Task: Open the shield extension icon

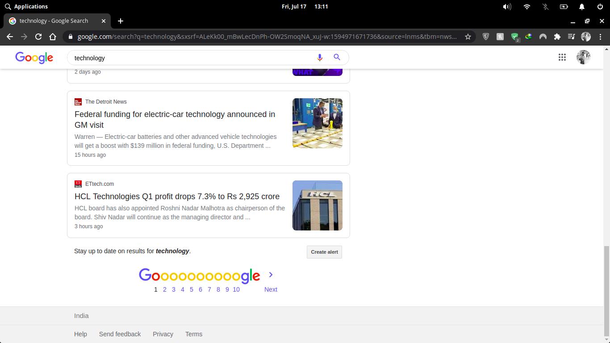Action: click(x=486, y=37)
